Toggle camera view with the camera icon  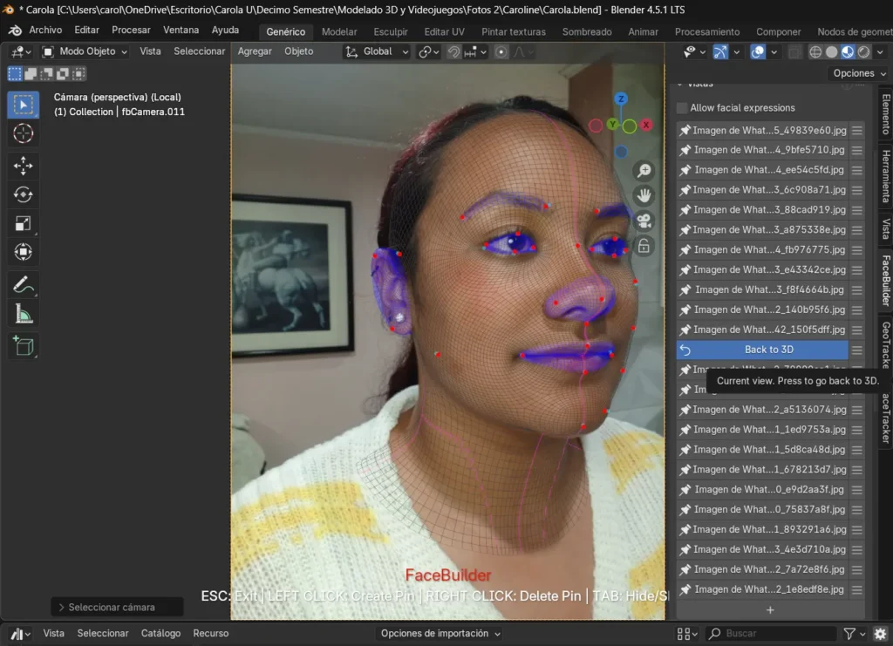pyautogui.click(x=644, y=221)
